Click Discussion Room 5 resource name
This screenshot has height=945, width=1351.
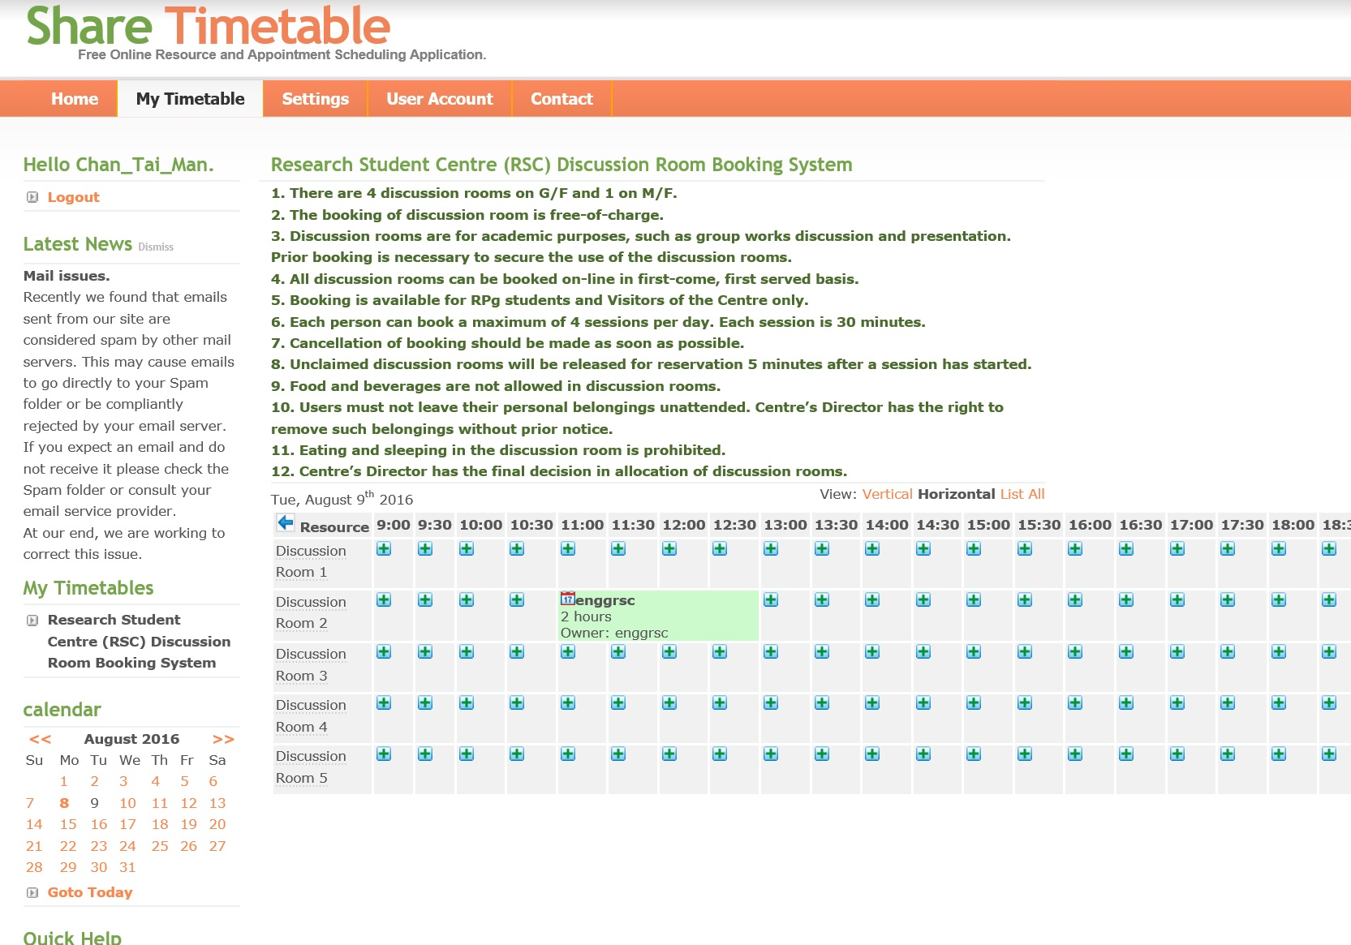pyautogui.click(x=311, y=767)
